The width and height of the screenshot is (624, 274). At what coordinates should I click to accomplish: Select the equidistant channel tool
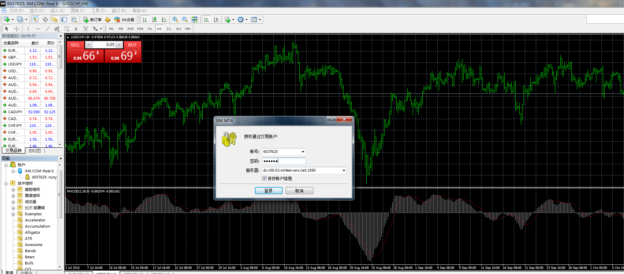pos(57,29)
